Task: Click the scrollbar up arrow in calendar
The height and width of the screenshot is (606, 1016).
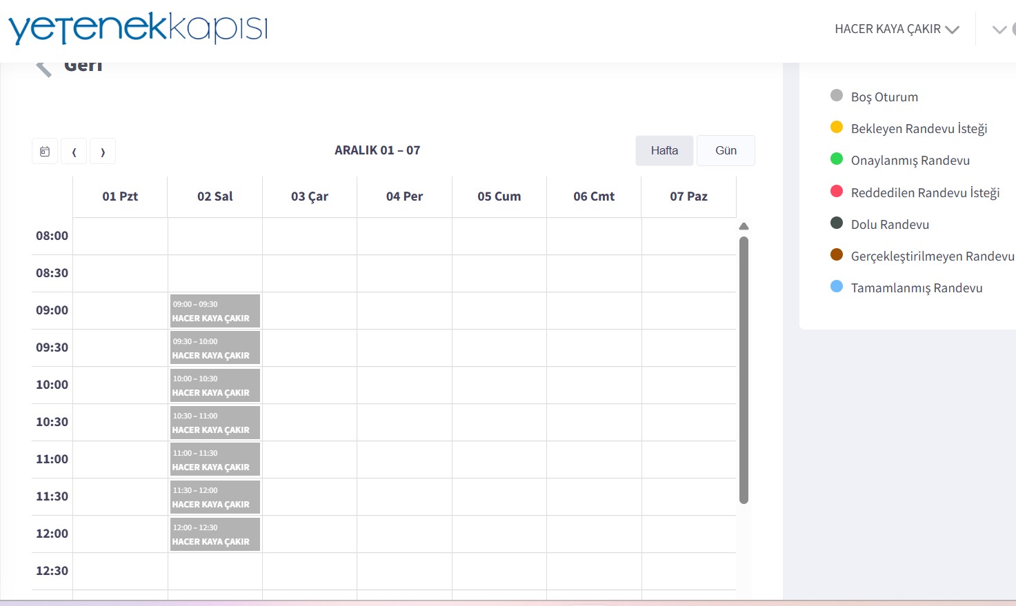Action: point(744,226)
